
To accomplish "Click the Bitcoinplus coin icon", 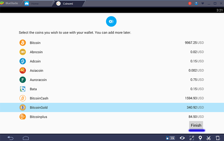I will (x=23, y=117).
